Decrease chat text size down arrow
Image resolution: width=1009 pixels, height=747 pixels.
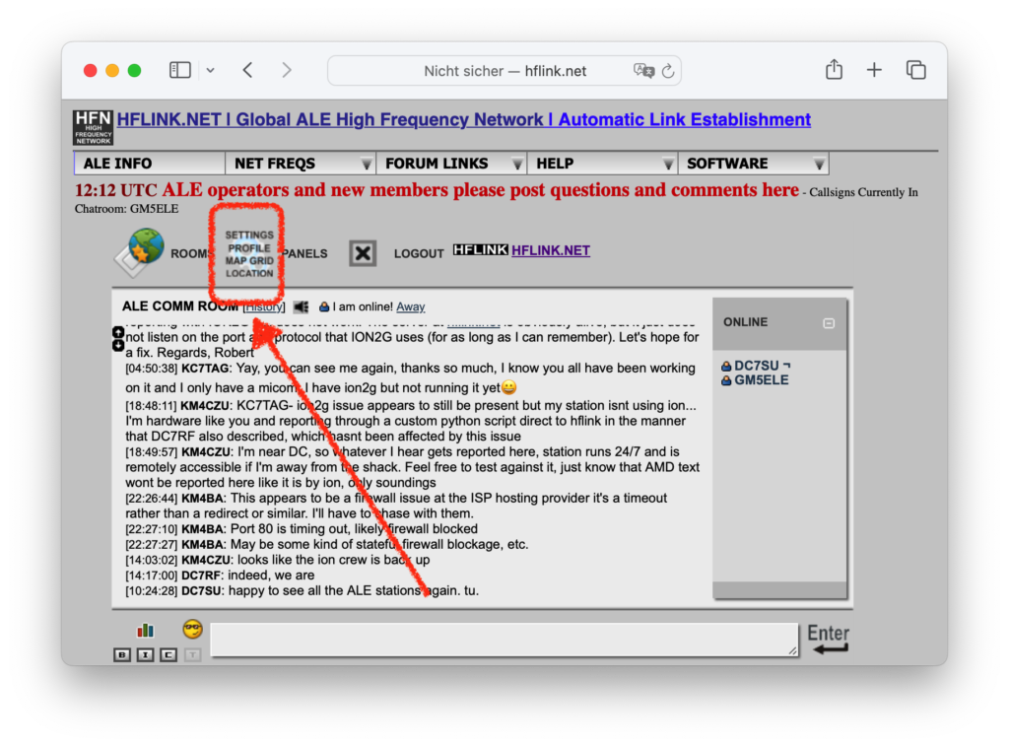118,345
